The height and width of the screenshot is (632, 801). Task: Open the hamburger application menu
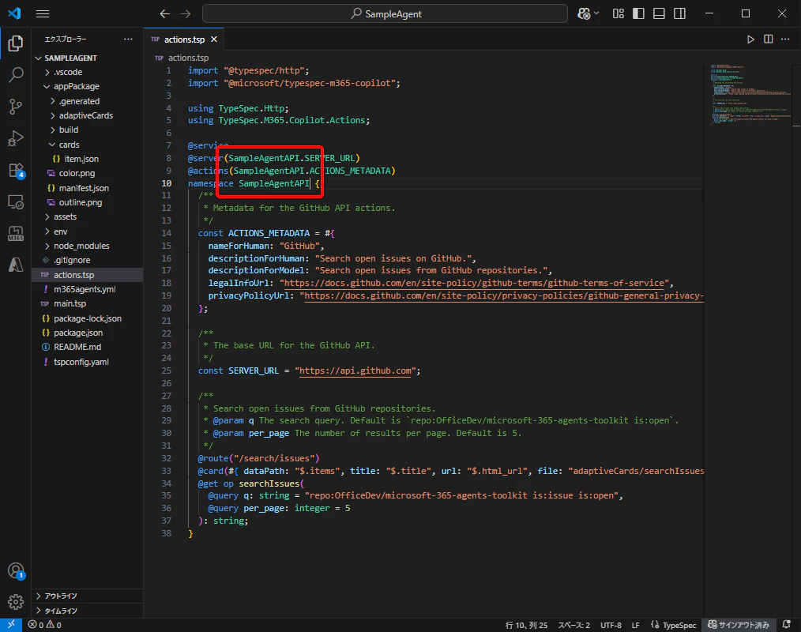click(43, 13)
